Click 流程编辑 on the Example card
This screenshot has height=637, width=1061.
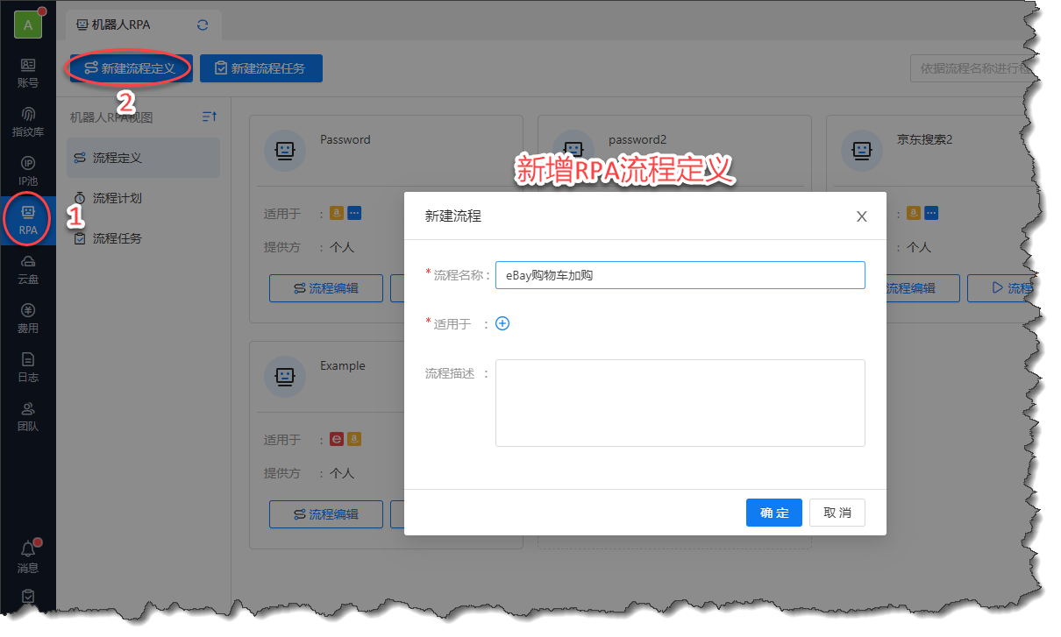[x=326, y=514]
